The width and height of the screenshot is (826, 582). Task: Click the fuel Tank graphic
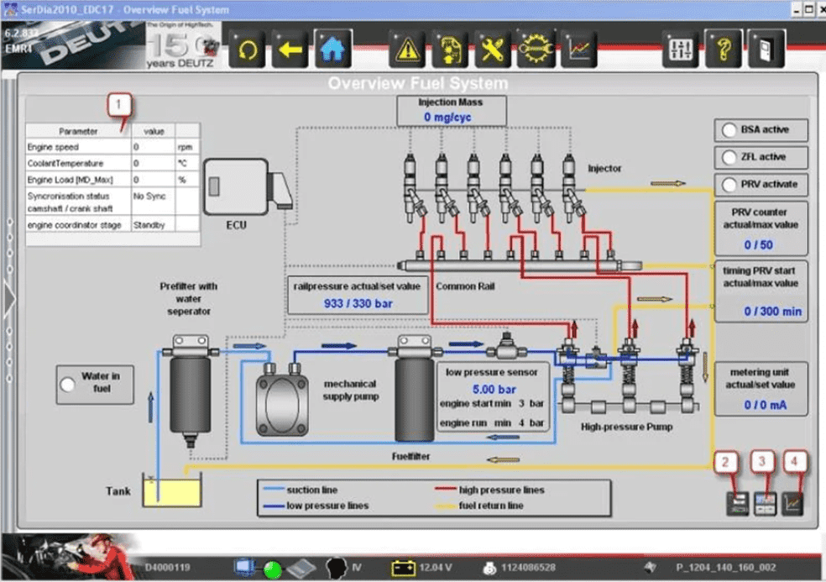[172, 490]
